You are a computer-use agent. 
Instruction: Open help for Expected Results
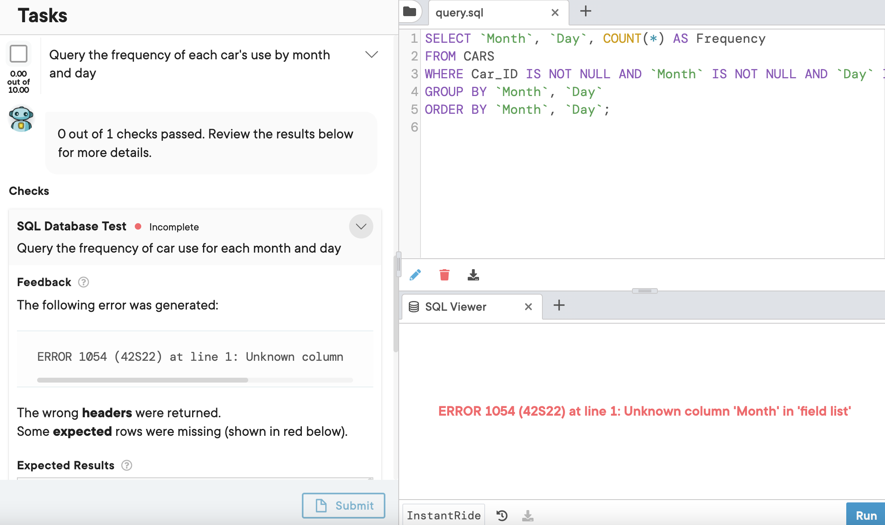127,465
